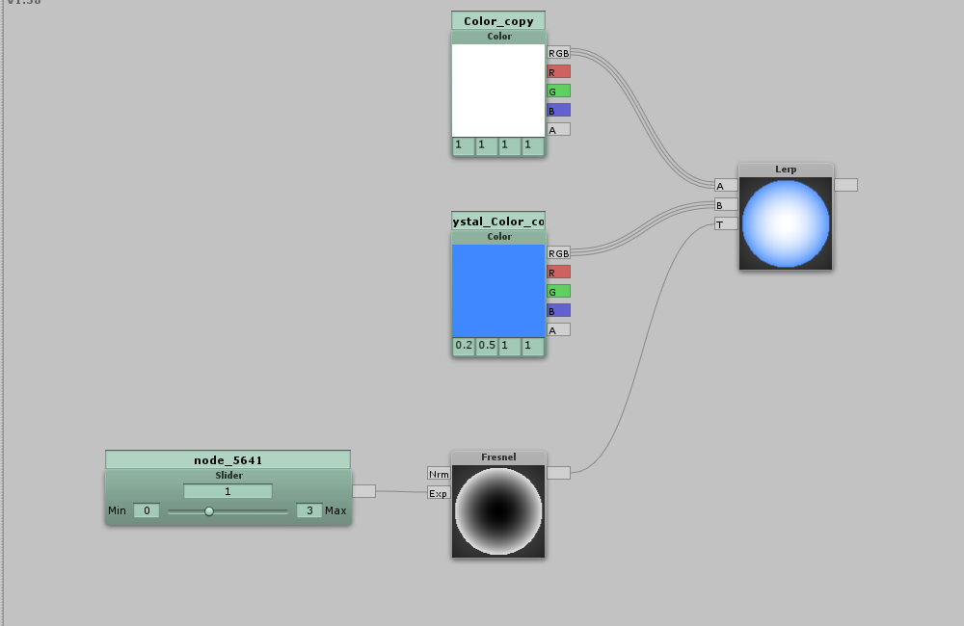
Task: Select the Slider header label of node_5641
Action: (228, 476)
